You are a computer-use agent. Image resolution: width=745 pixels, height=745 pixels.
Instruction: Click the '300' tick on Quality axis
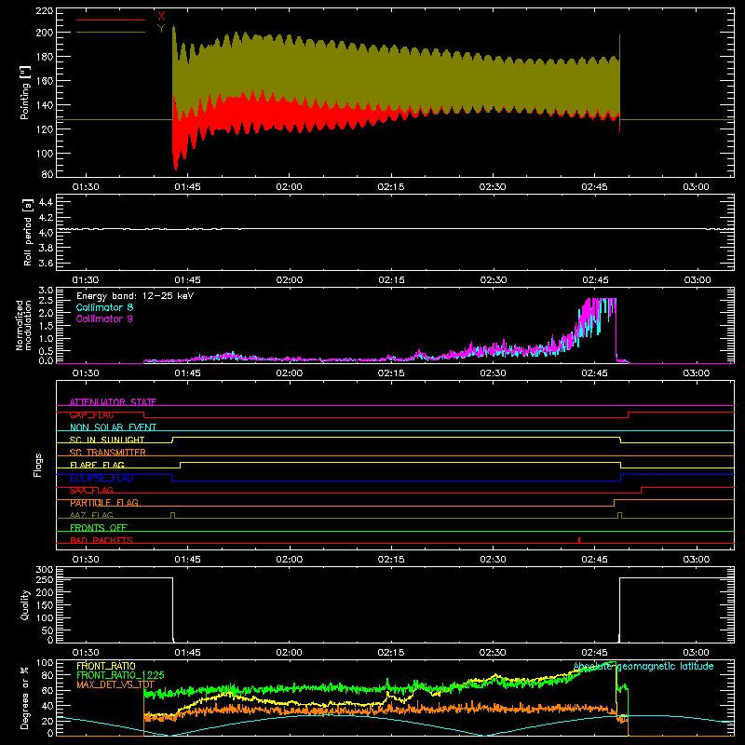coord(45,570)
